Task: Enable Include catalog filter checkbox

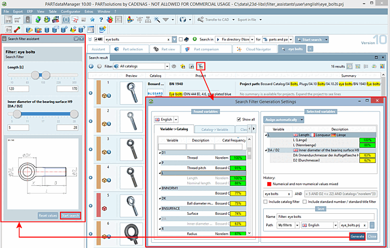Action: click(266, 201)
